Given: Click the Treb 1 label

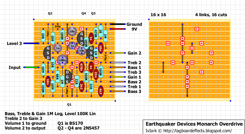Looking at the screenshot, I should pos(134,87).
